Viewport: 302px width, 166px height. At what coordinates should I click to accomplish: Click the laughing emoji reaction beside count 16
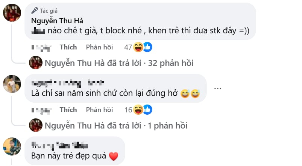pyautogui.click(x=139, y=110)
